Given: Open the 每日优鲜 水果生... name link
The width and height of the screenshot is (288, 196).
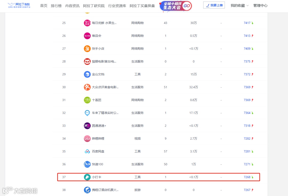Looking at the screenshot, I should pyautogui.click(x=104, y=23).
